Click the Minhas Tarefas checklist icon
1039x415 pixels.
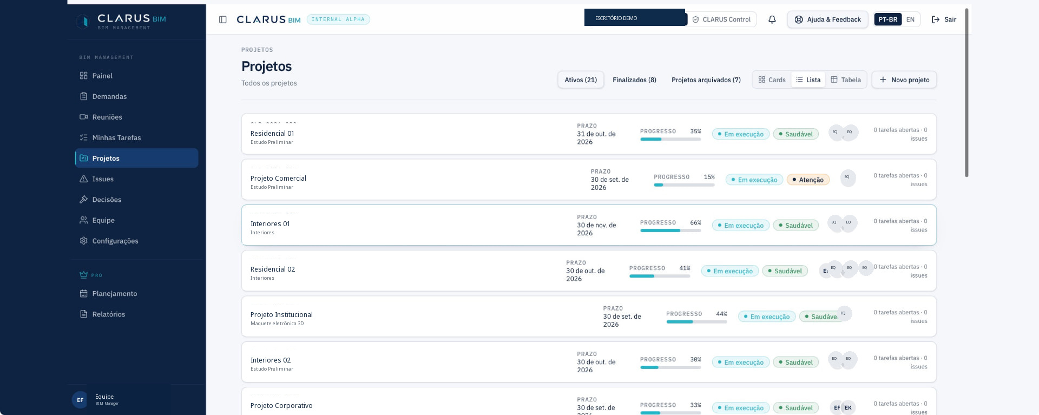83,137
